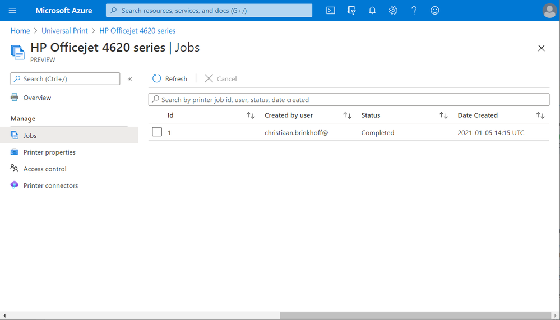The height and width of the screenshot is (320, 560).
Task: Open the Cloud Shell icon
Action: [x=331, y=10]
